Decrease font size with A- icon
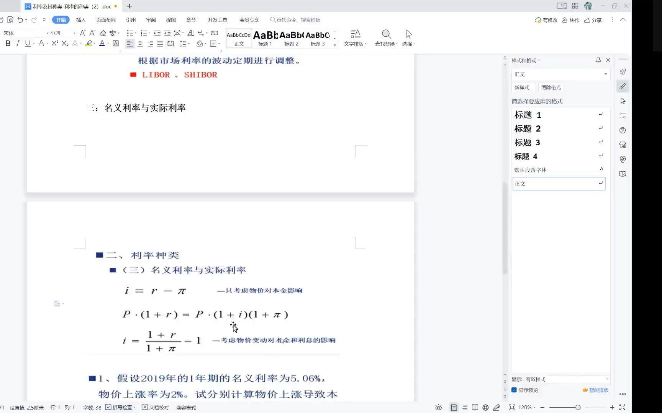Image resolution: width=662 pixels, height=413 pixels. coord(92,33)
